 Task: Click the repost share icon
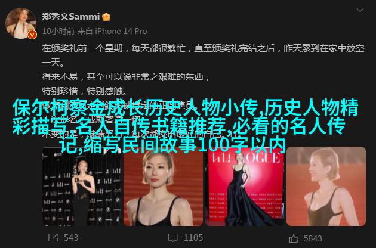pos(53,238)
